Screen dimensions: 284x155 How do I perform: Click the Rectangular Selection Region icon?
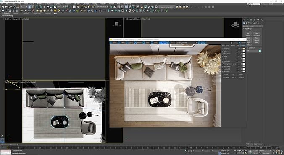[x=37, y=7]
